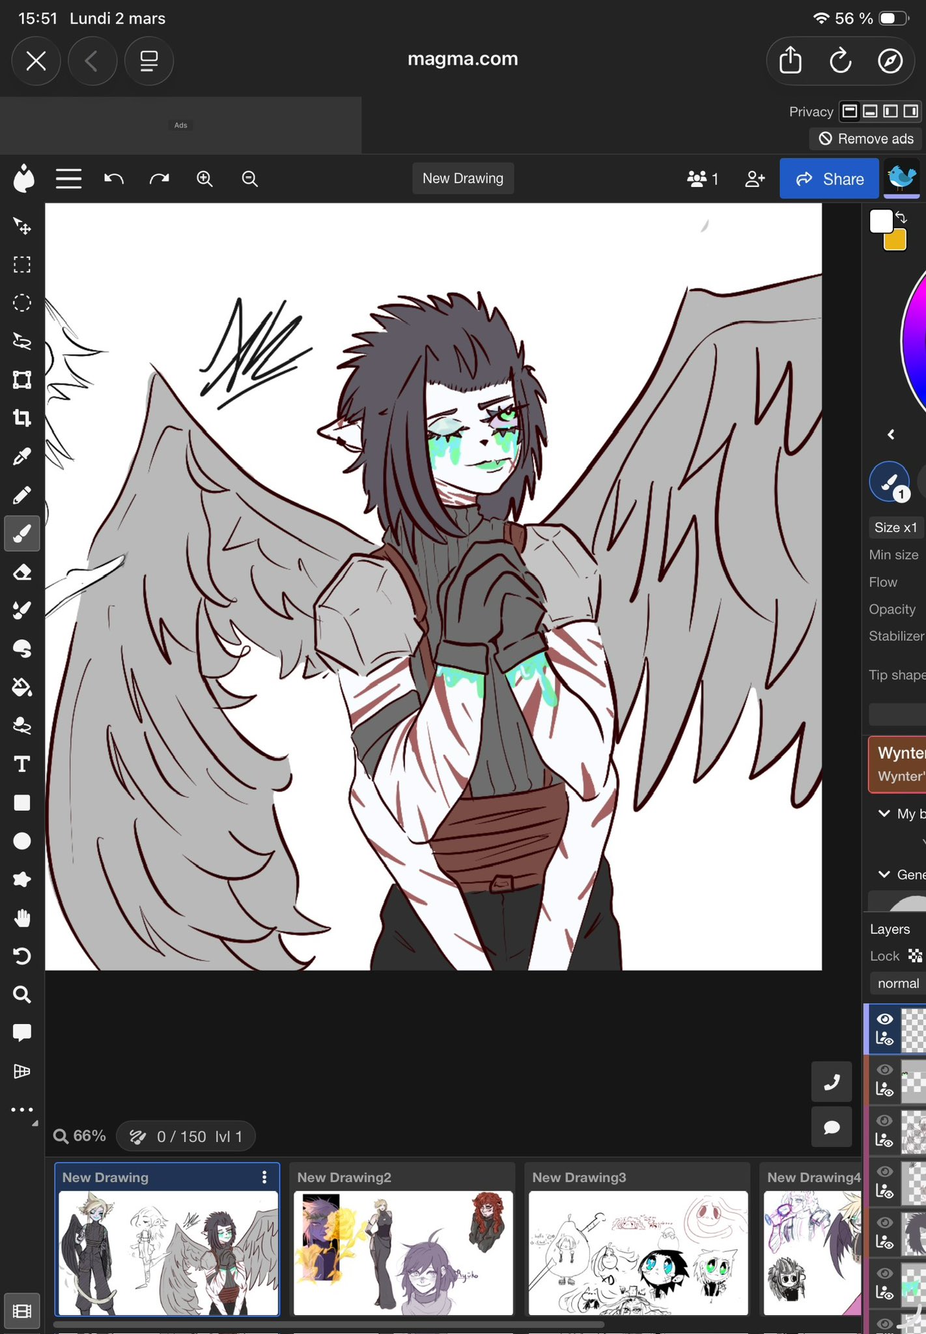The image size is (926, 1334).
Task: Select the highlighted brush tool
Action: coord(22,534)
